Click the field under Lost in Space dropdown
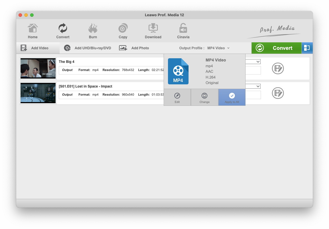Viewport: 329px width, 229px height. tap(253, 95)
